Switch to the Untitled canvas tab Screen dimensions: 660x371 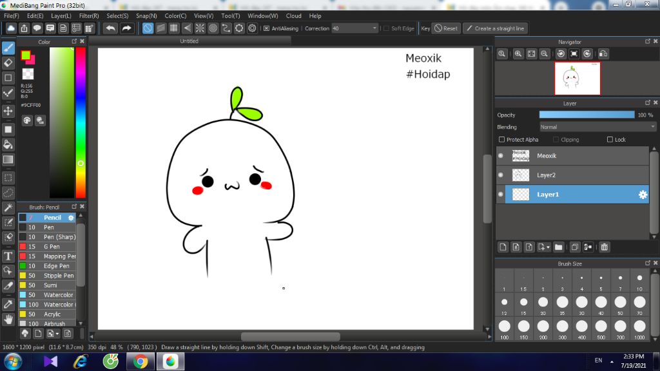tap(189, 41)
